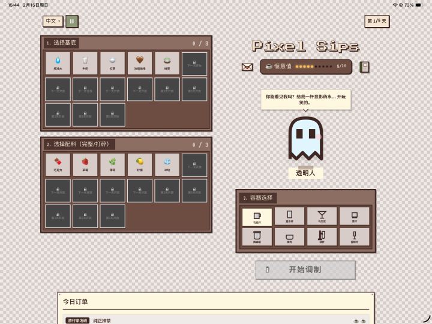The width and height of the screenshot is (432, 324).
Task: Click the 2. 选择配料 panel header
Action: [79, 145]
